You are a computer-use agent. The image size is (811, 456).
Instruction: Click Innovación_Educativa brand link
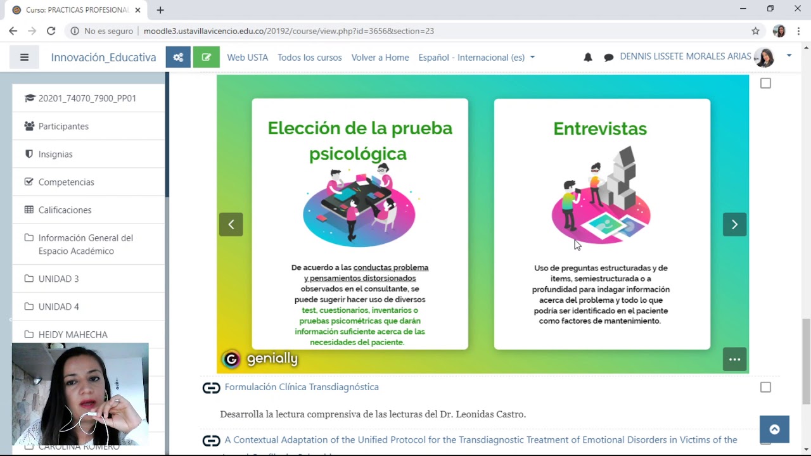pos(103,57)
